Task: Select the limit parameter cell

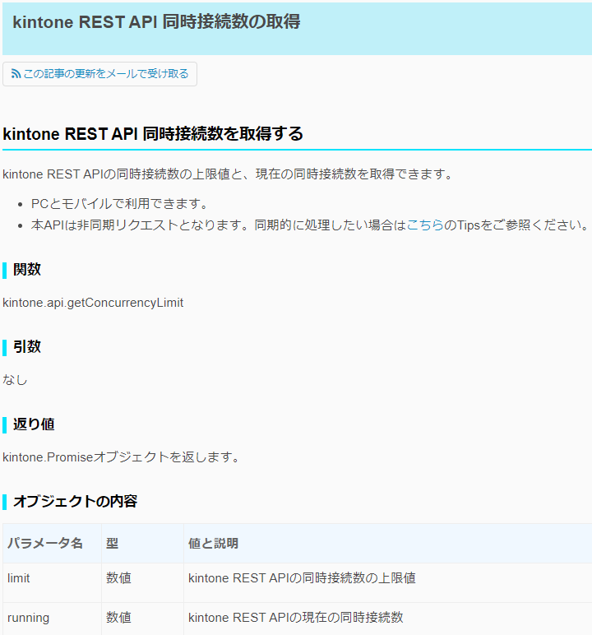Action: coord(53,582)
